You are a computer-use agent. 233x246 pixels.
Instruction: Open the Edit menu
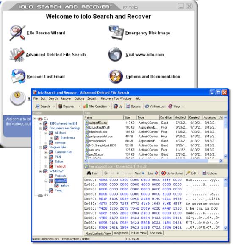43,98
